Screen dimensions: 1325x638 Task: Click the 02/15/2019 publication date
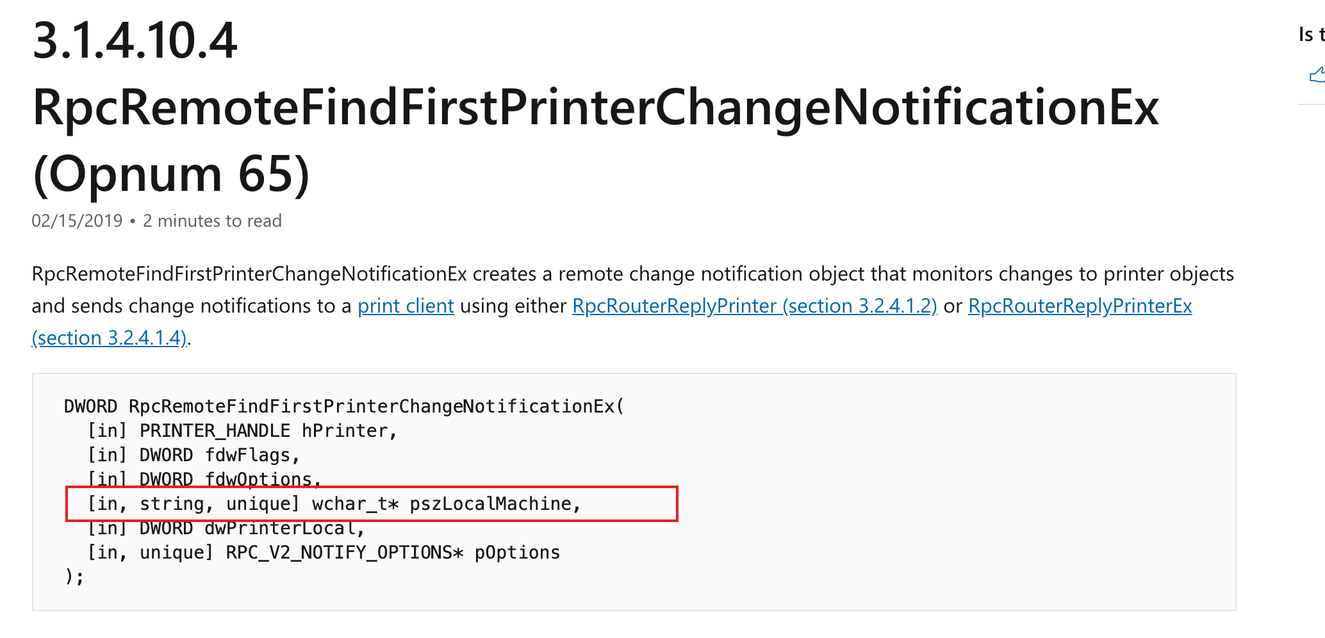(x=77, y=221)
